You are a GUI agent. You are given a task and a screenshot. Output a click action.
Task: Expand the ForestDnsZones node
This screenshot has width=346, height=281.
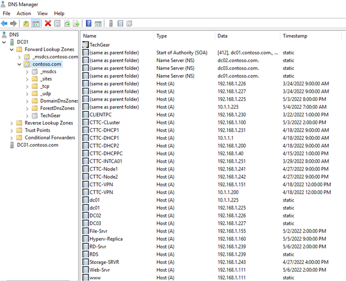coord(27,108)
